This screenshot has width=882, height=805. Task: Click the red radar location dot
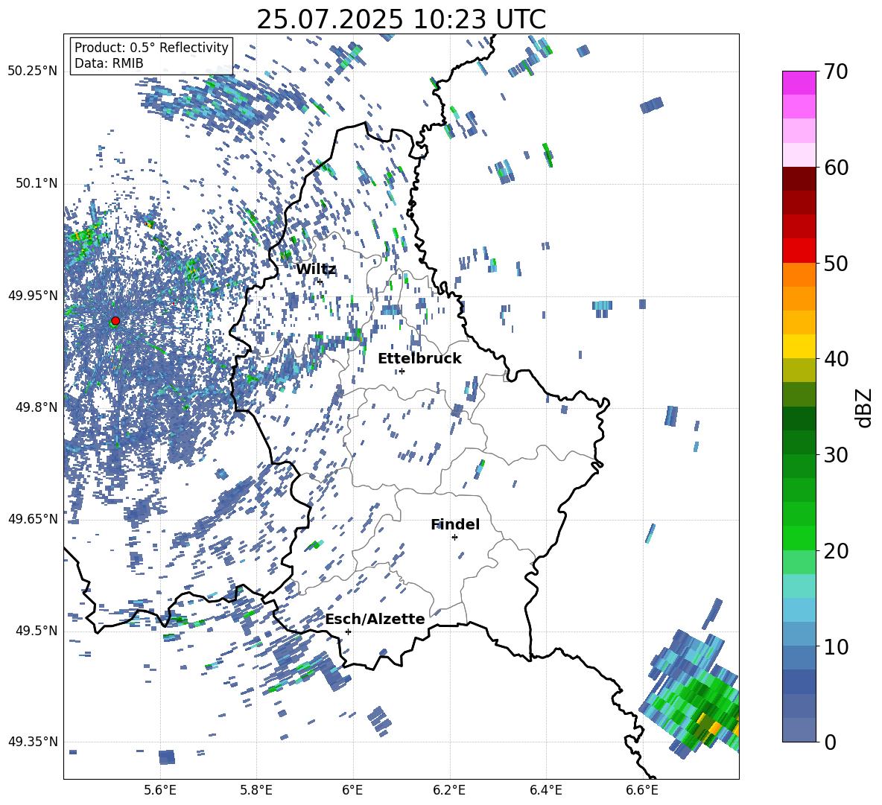click(x=115, y=321)
